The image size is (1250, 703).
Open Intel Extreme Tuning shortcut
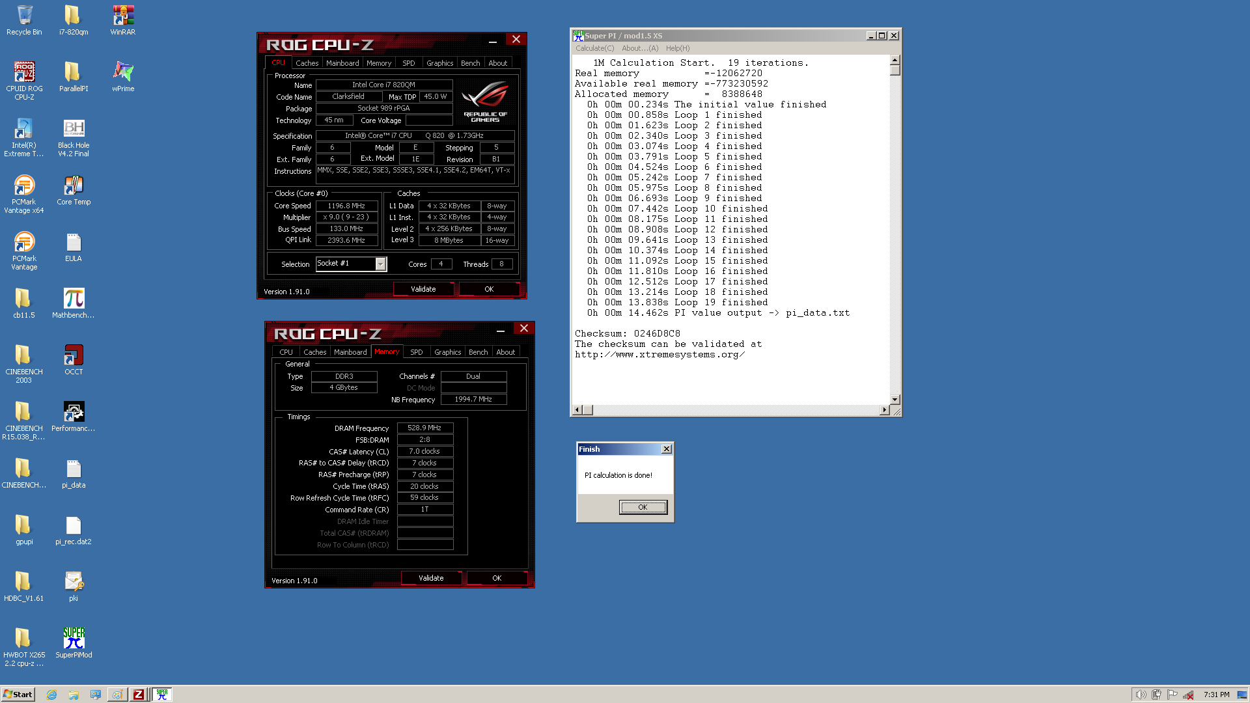point(24,137)
